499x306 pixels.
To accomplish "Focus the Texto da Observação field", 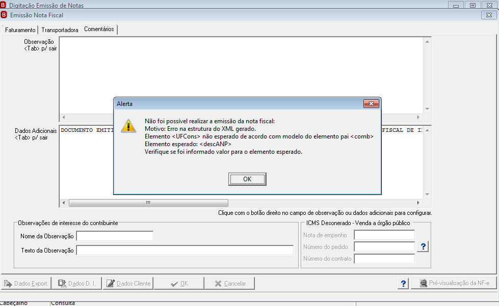I will point(185,250).
